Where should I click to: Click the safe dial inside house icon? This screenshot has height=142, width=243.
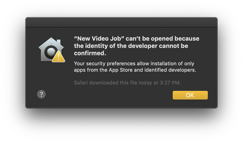(x=51, y=52)
